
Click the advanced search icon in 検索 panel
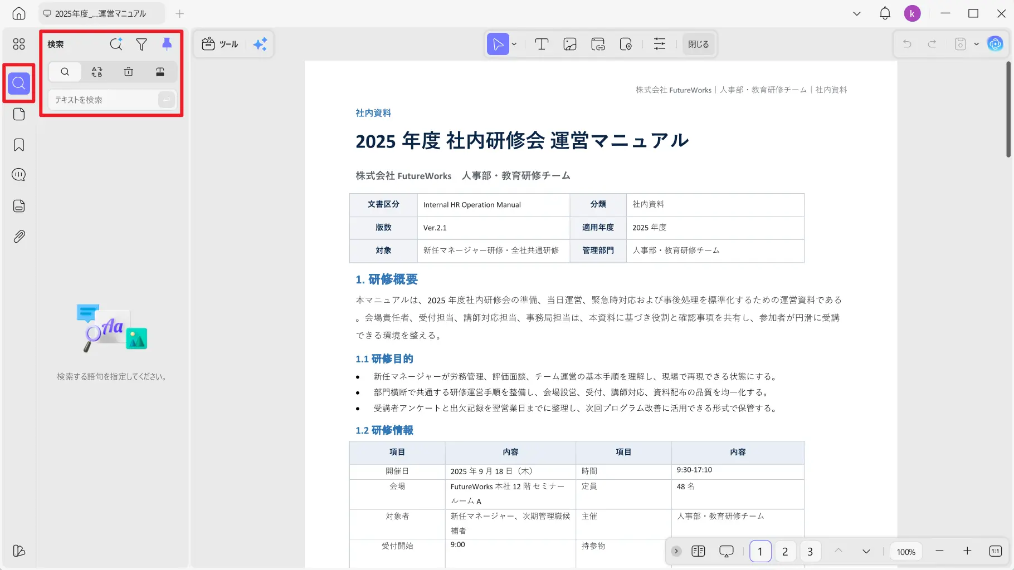(116, 44)
